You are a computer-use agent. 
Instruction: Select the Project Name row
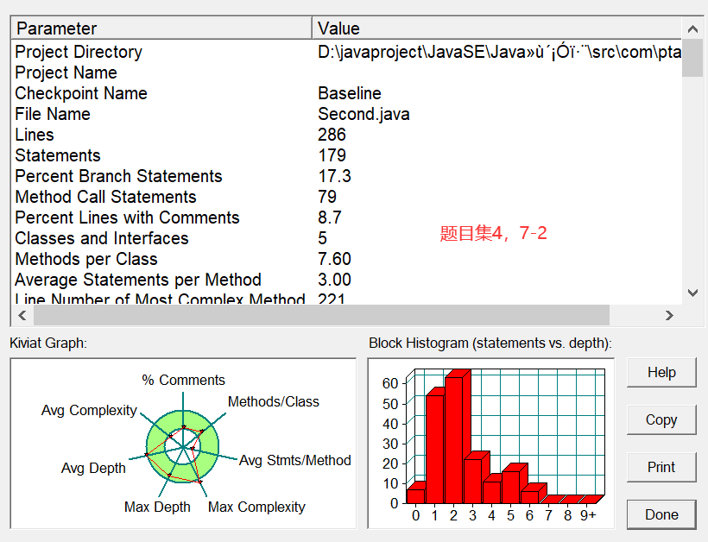(x=346, y=72)
